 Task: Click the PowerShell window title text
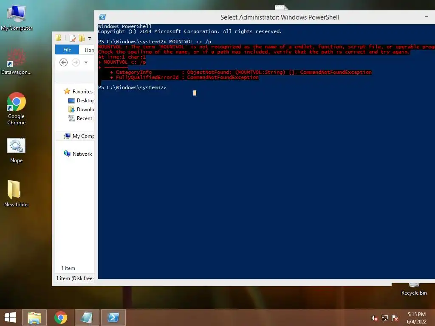click(280, 17)
